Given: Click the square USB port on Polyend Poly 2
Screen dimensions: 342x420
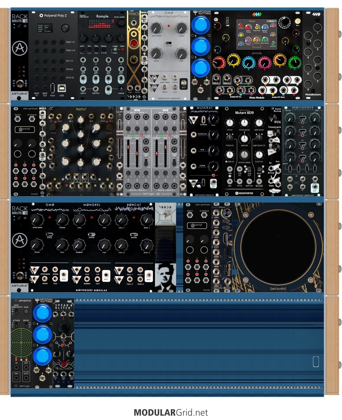Looking at the screenshot, I should click(x=62, y=88).
